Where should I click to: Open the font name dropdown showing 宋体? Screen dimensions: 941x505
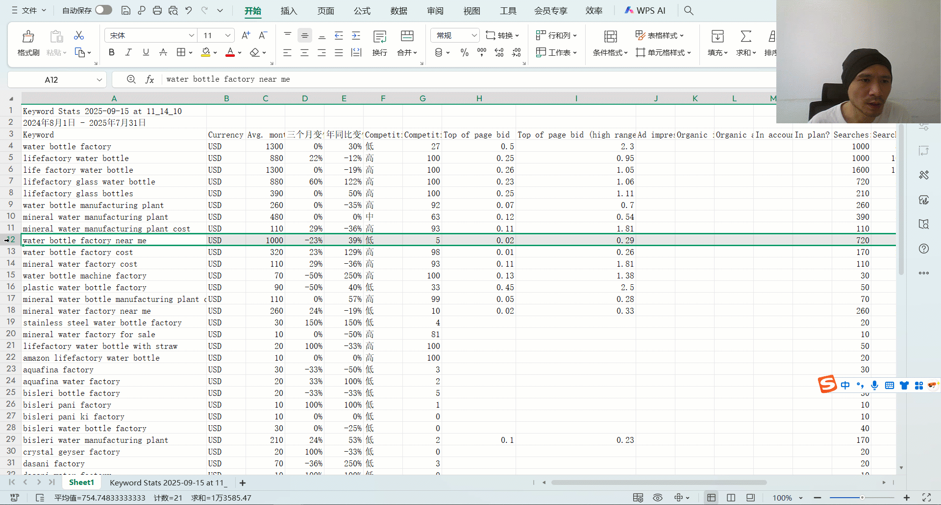pyautogui.click(x=191, y=35)
